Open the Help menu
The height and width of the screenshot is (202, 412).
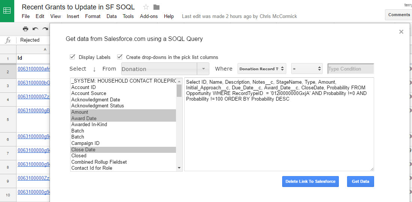pyautogui.click(x=169, y=16)
